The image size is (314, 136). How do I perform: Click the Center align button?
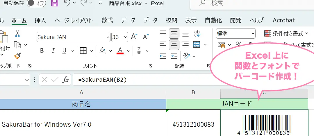coord(174,45)
